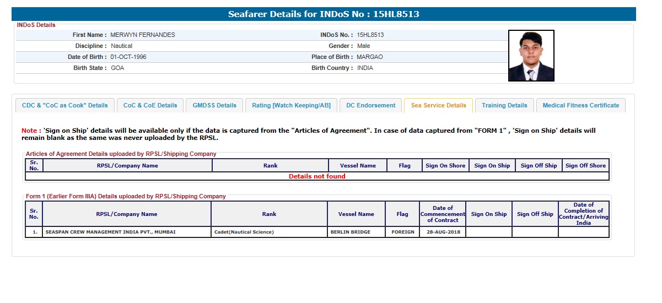
Task: Click the Seafarer Details title banner
Action: pyautogui.click(x=324, y=14)
